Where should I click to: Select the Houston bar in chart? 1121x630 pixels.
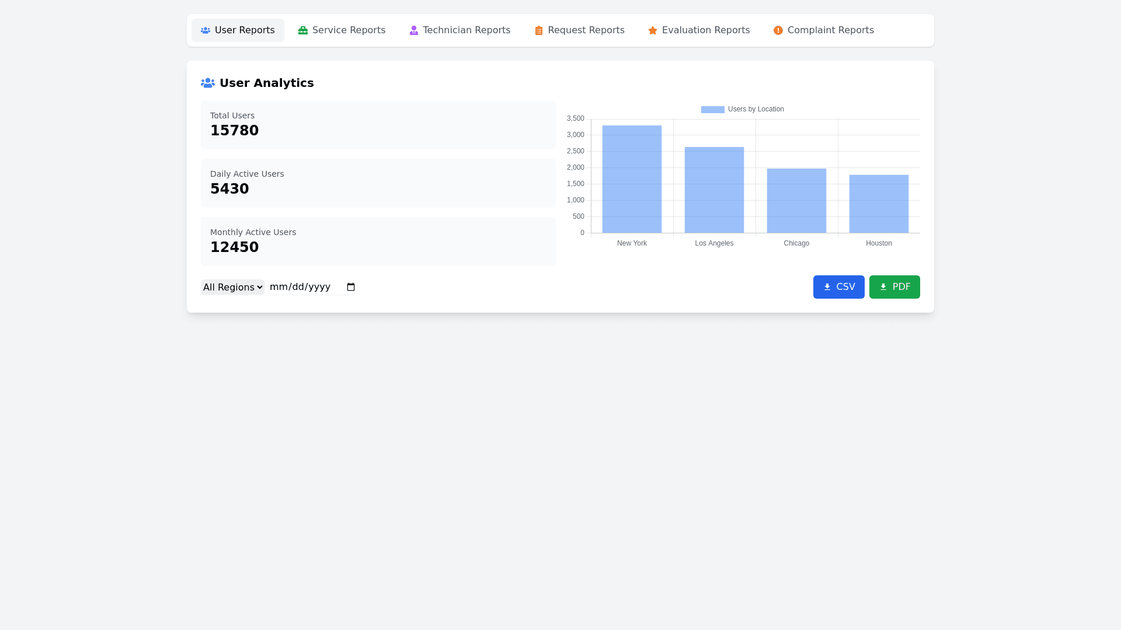879,204
